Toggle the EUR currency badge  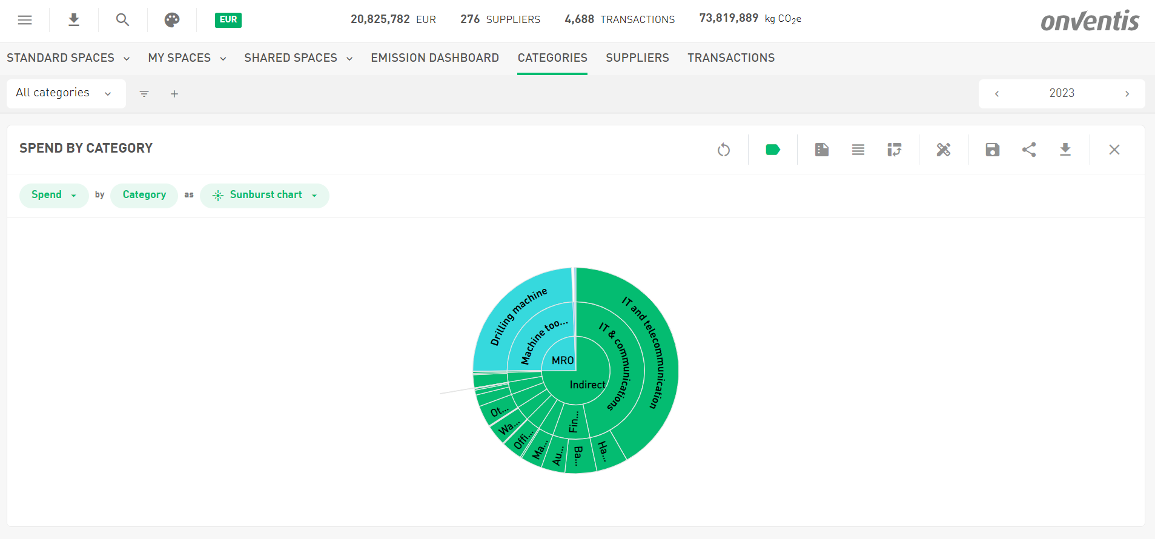coord(228,20)
